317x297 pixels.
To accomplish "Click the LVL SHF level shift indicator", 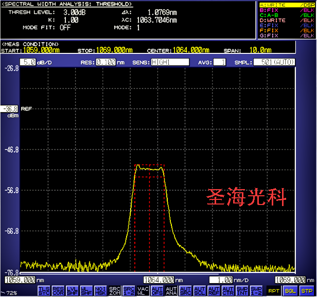I will click(72, 291).
